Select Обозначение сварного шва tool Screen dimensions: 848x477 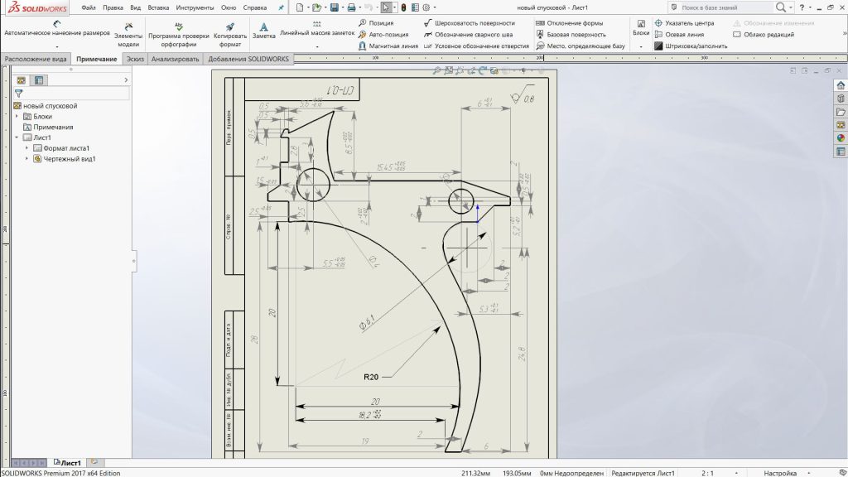[x=468, y=35]
